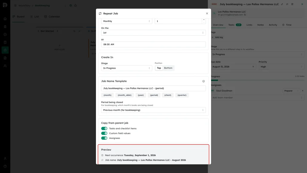307x173 pixels.
Task: Close the Repeat Job dialog
Action: (x=207, y=14)
